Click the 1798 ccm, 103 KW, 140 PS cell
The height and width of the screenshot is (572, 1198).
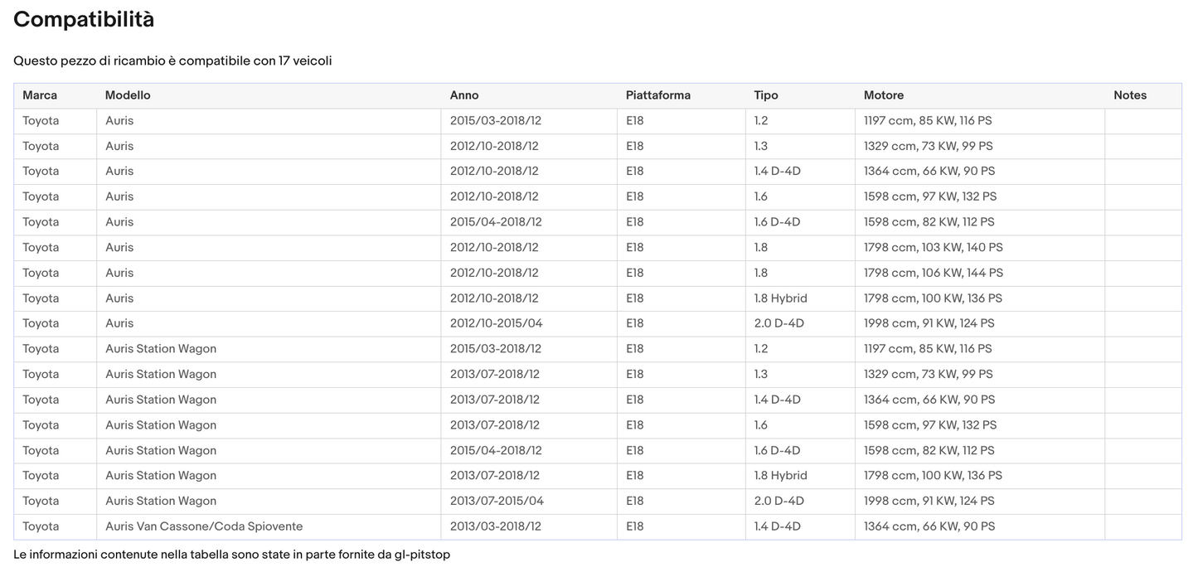tap(933, 247)
